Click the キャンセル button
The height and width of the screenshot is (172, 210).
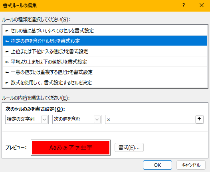(x=191, y=165)
